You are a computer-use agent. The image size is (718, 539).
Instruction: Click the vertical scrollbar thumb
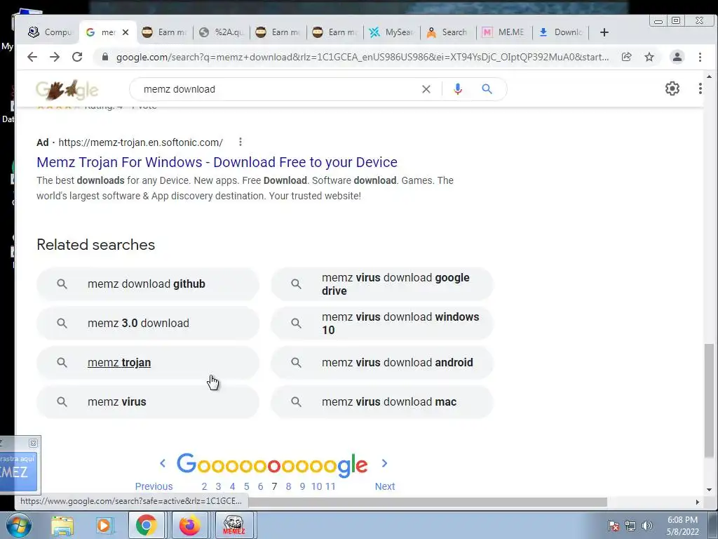pyautogui.click(x=709, y=399)
